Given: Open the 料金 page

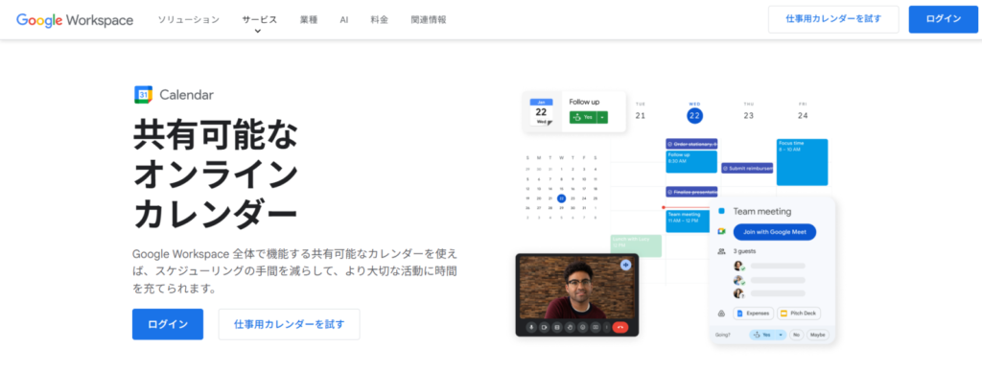Looking at the screenshot, I should tap(380, 20).
